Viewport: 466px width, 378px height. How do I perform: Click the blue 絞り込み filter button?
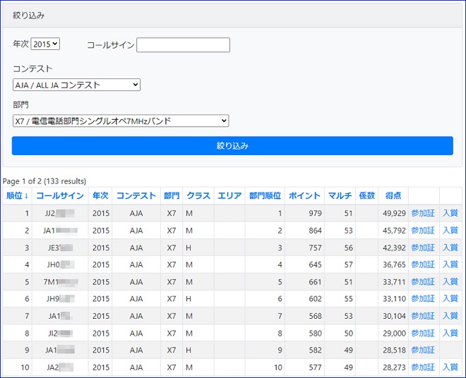232,146
